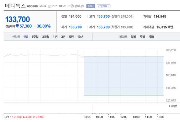Click the -30.00% change rate
The height and width of the screenshot is (122, 180).
42,26
